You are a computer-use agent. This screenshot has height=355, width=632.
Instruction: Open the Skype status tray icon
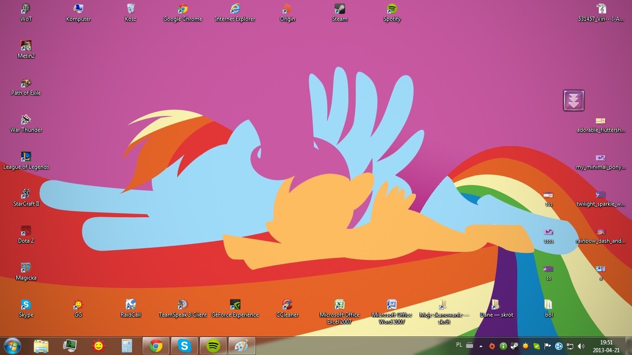537,346
